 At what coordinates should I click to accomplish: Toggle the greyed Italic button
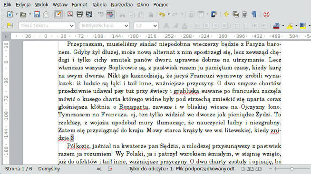(x=175, y=26)
